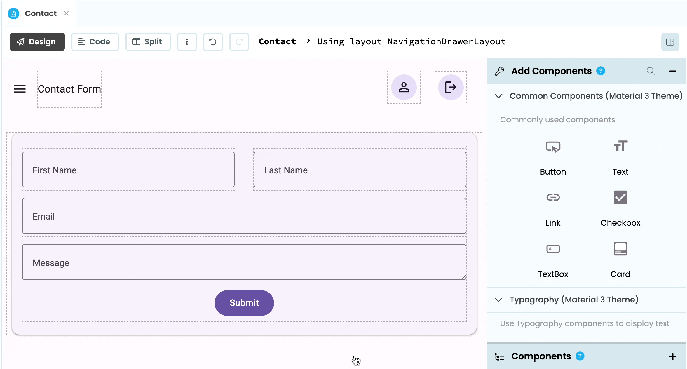Click the undo arrow icon
The height and width of the screenshot is (369, 687).
[x=213, y=42]
